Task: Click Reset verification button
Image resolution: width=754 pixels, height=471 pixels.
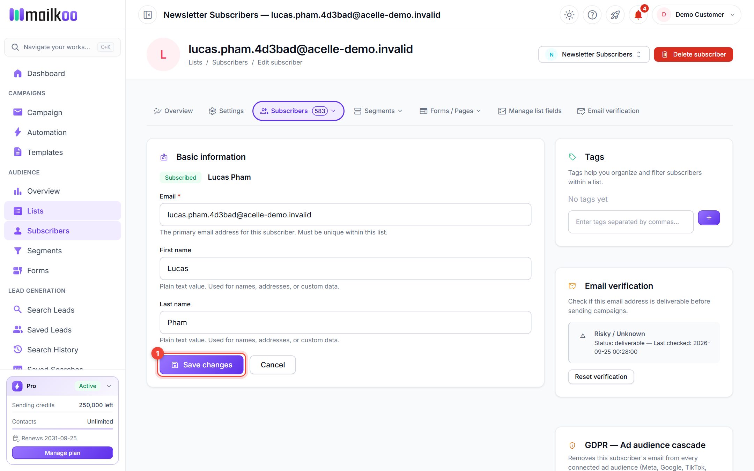Action: tap(601, 377)
